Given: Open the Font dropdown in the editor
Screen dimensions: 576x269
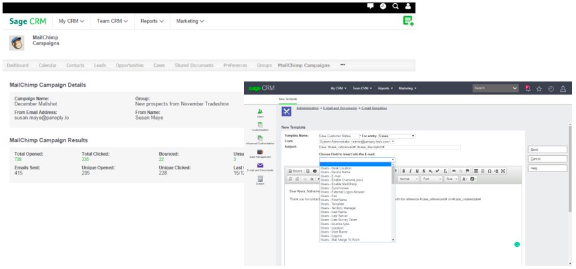Looking at the screenshot, I should click(x=432, y=178).
